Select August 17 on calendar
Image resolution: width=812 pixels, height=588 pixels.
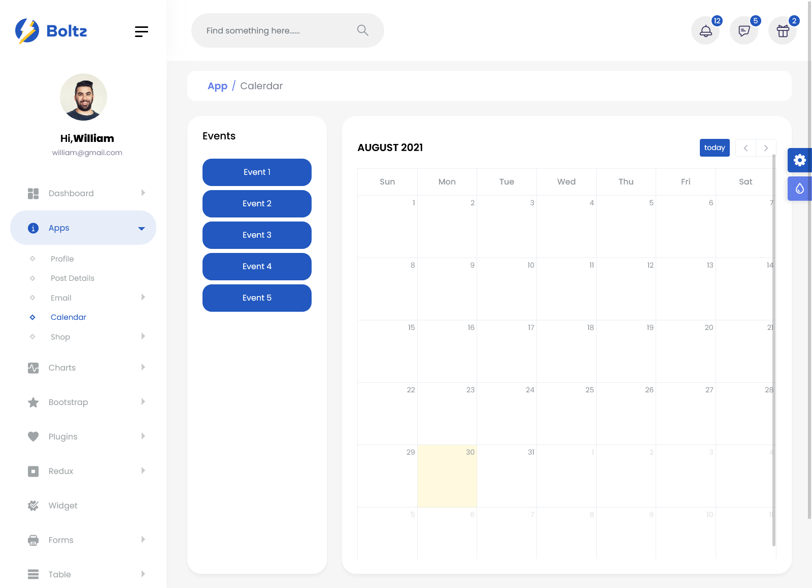click(x=506, y=351)
